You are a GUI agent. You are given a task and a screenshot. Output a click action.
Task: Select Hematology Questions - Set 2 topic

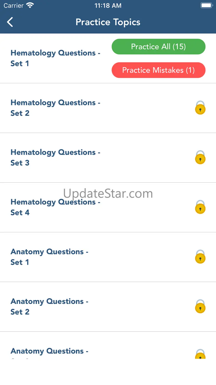coord(55,108)
